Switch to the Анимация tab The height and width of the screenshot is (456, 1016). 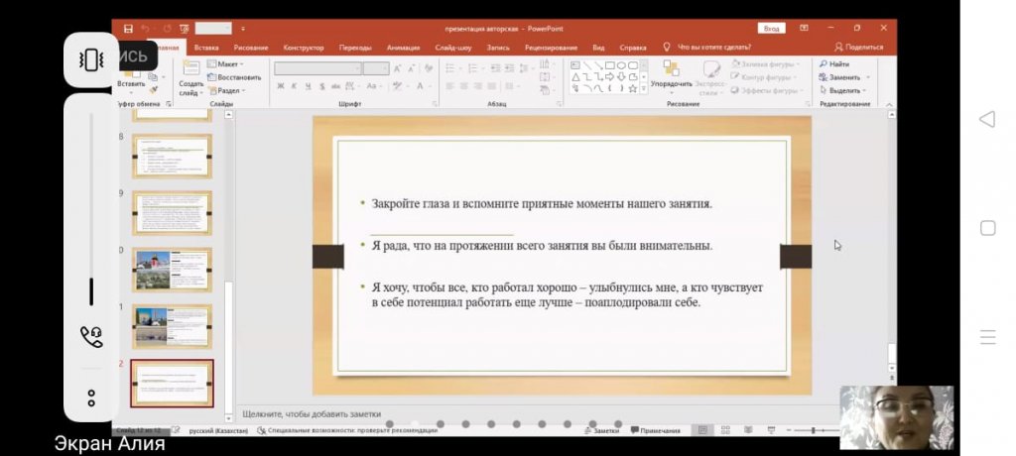point(403,48)
